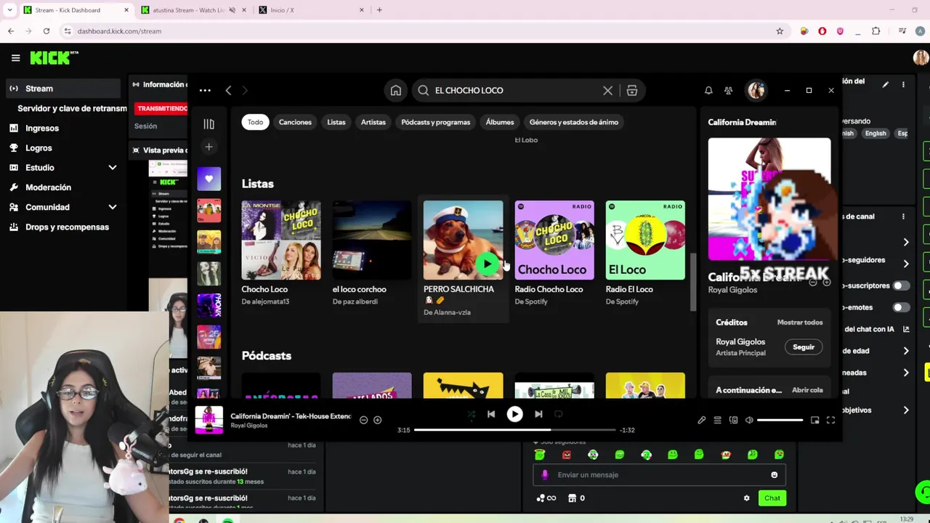
Task: Click Seguir for Royal Gigolos
Action: (804, 347)
